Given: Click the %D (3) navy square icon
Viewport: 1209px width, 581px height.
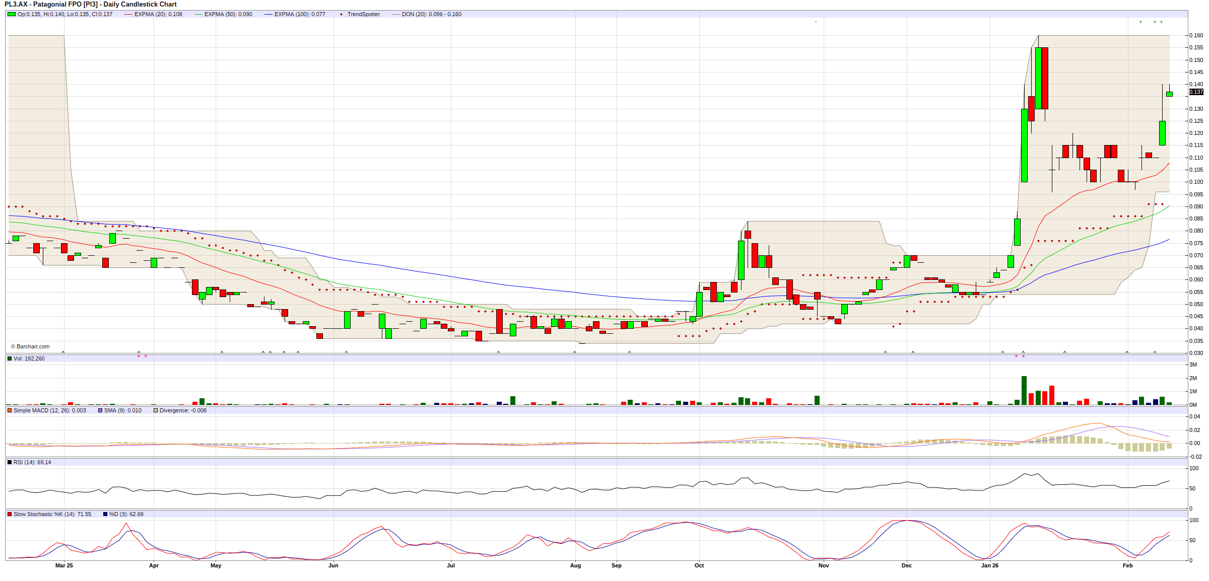Looking at the screenshot, I should (x=105, y=514).
